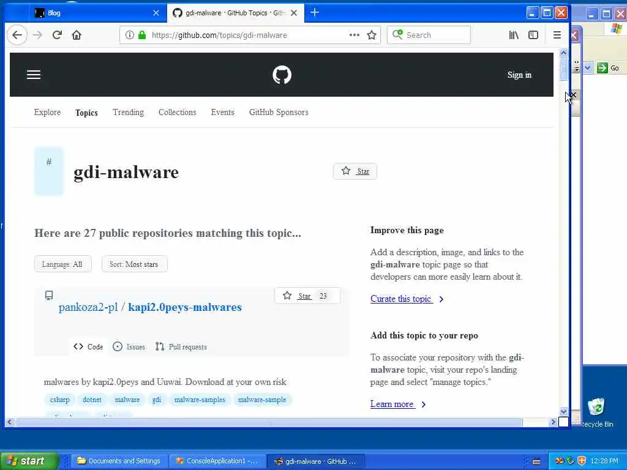The height and width of the screenshot is (470, 627).
Task: Go to the Events nav item
Action: point(222,113)
